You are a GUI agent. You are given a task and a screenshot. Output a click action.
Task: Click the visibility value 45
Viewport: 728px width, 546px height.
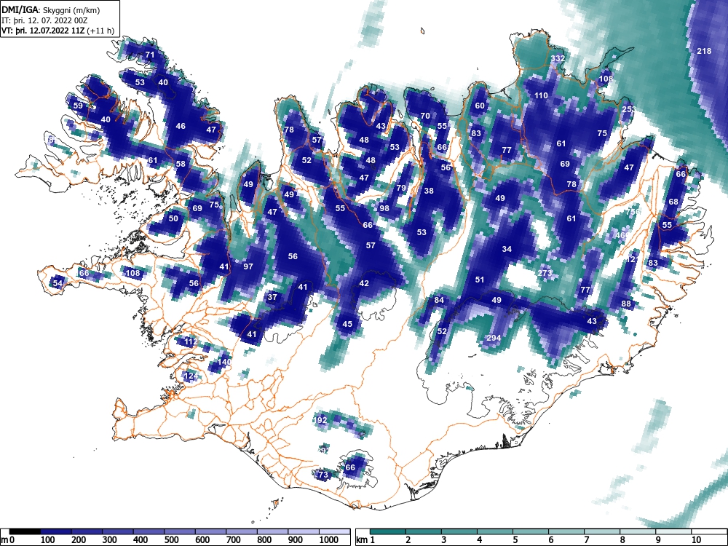347,324
